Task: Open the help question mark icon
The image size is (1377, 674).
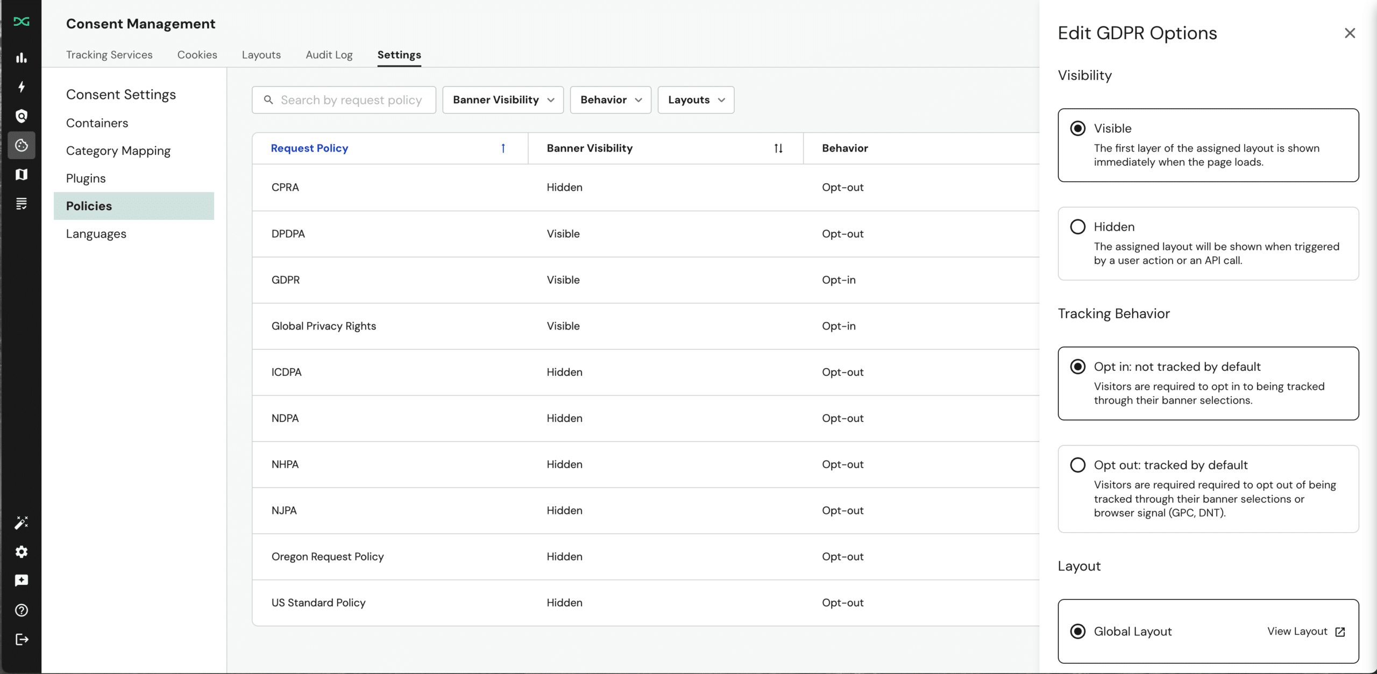Action: point(22,610)
